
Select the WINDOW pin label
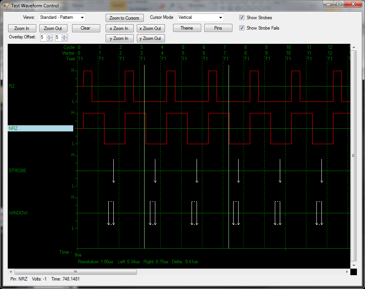(18, 213)
